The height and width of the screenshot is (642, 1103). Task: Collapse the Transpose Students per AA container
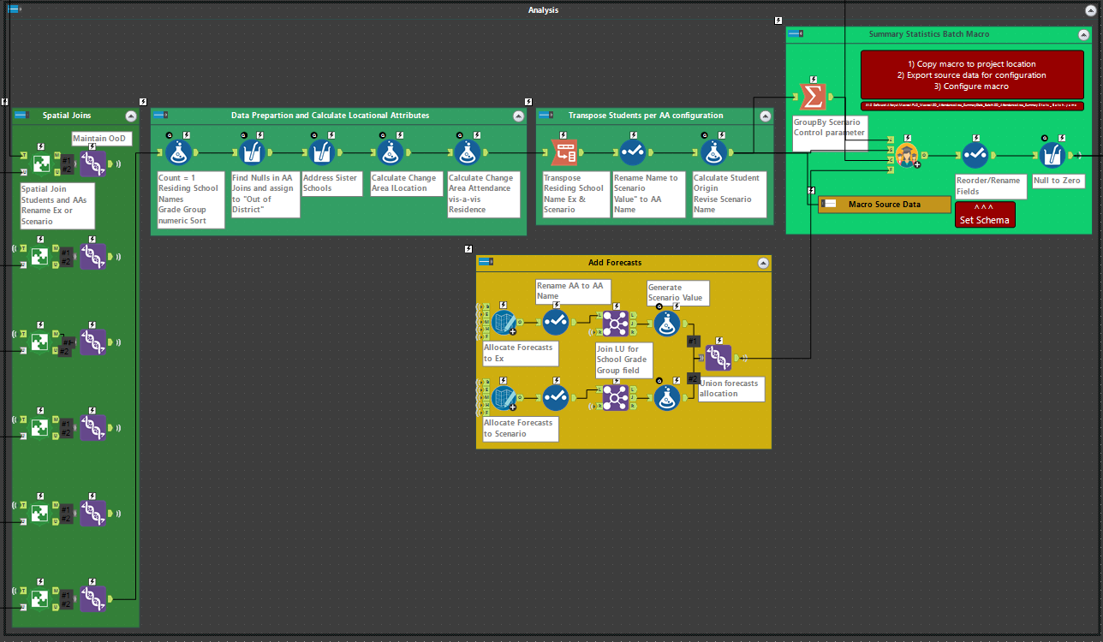pos(765,116)
